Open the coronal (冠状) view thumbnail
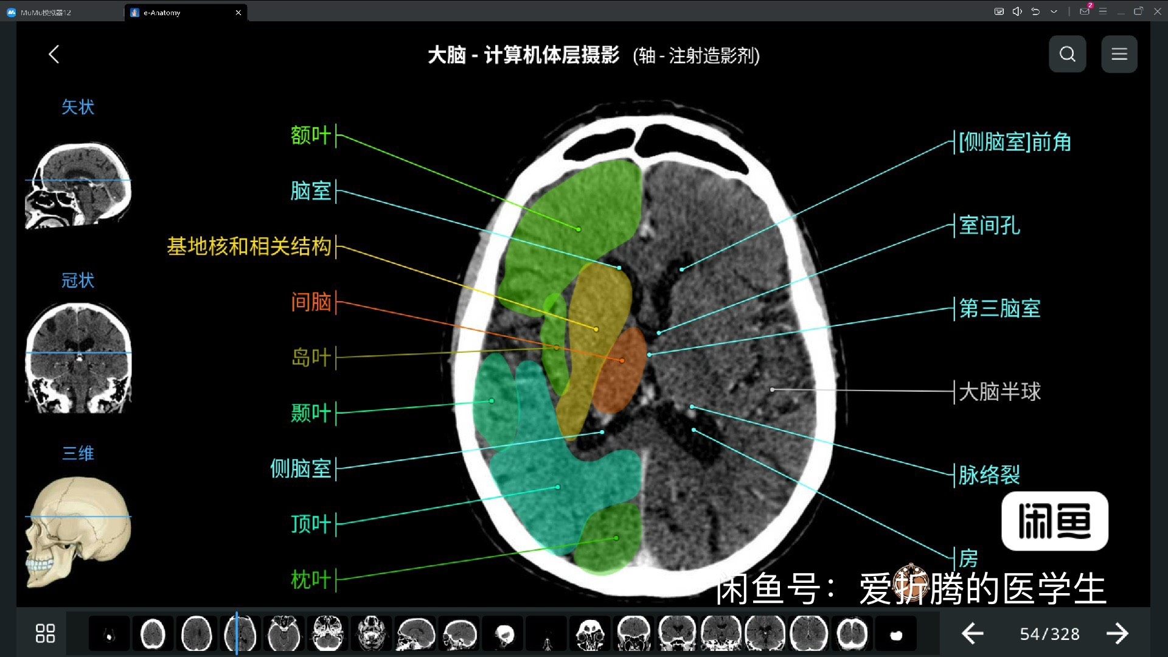The image size is (1168, 657). [x=78, y=358]
